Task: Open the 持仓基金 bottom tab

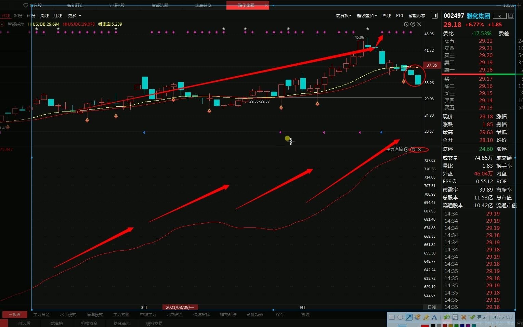Action: coord(122,323)
